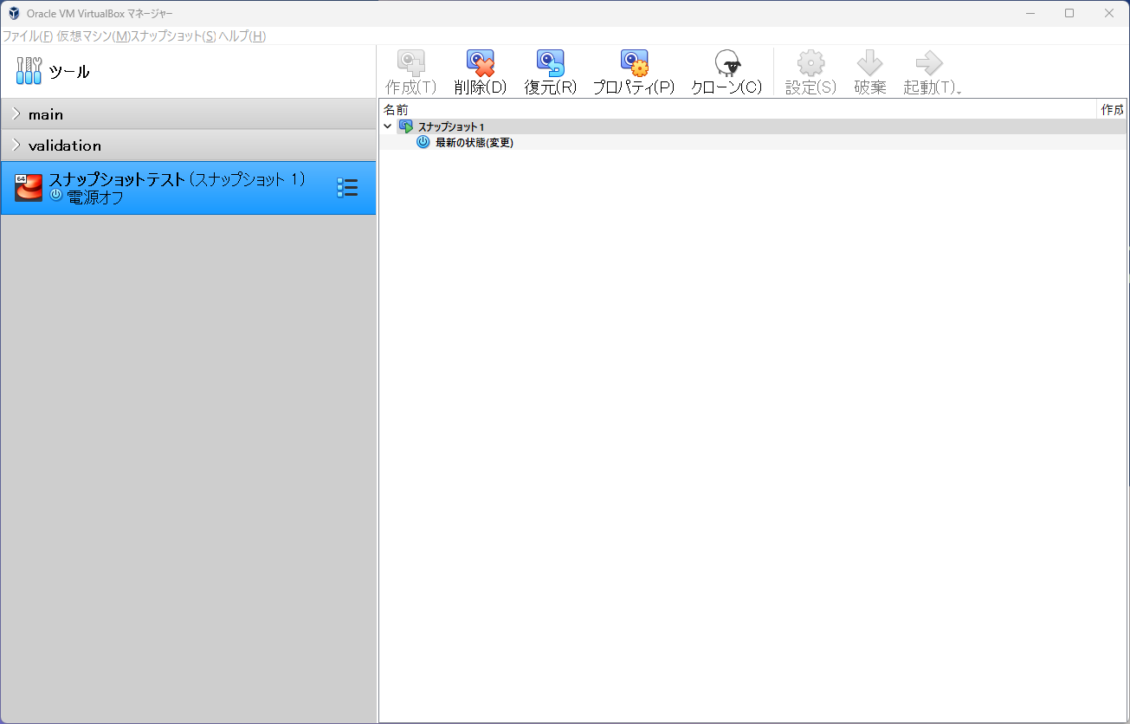The width and height of the screenshot is (1130, 724).
Task: Select the スナップショットテスト virtual machine
Action: pos(189,188)
